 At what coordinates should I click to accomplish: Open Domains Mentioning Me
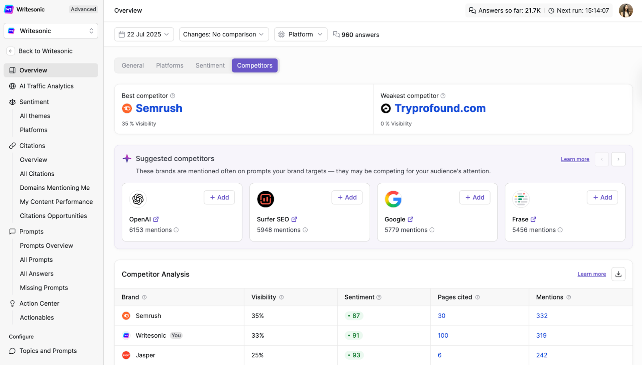[55, 188]
